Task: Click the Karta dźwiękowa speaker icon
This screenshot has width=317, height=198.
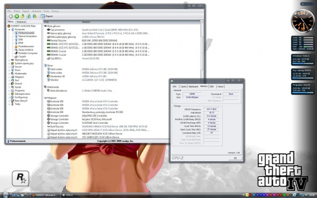Action: tap(49, 91)
